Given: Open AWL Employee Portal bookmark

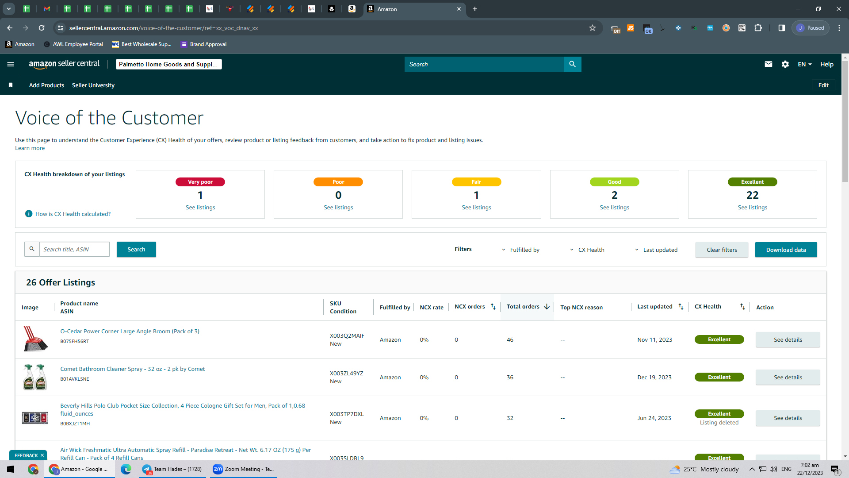Looking at the screenshot, I should point(73,44).
